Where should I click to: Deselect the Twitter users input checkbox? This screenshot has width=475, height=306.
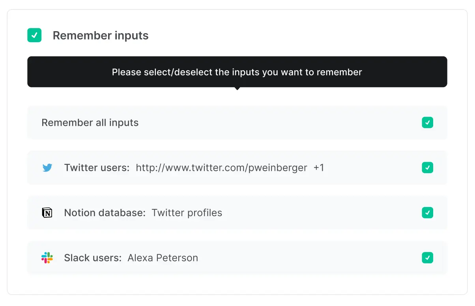427,168
